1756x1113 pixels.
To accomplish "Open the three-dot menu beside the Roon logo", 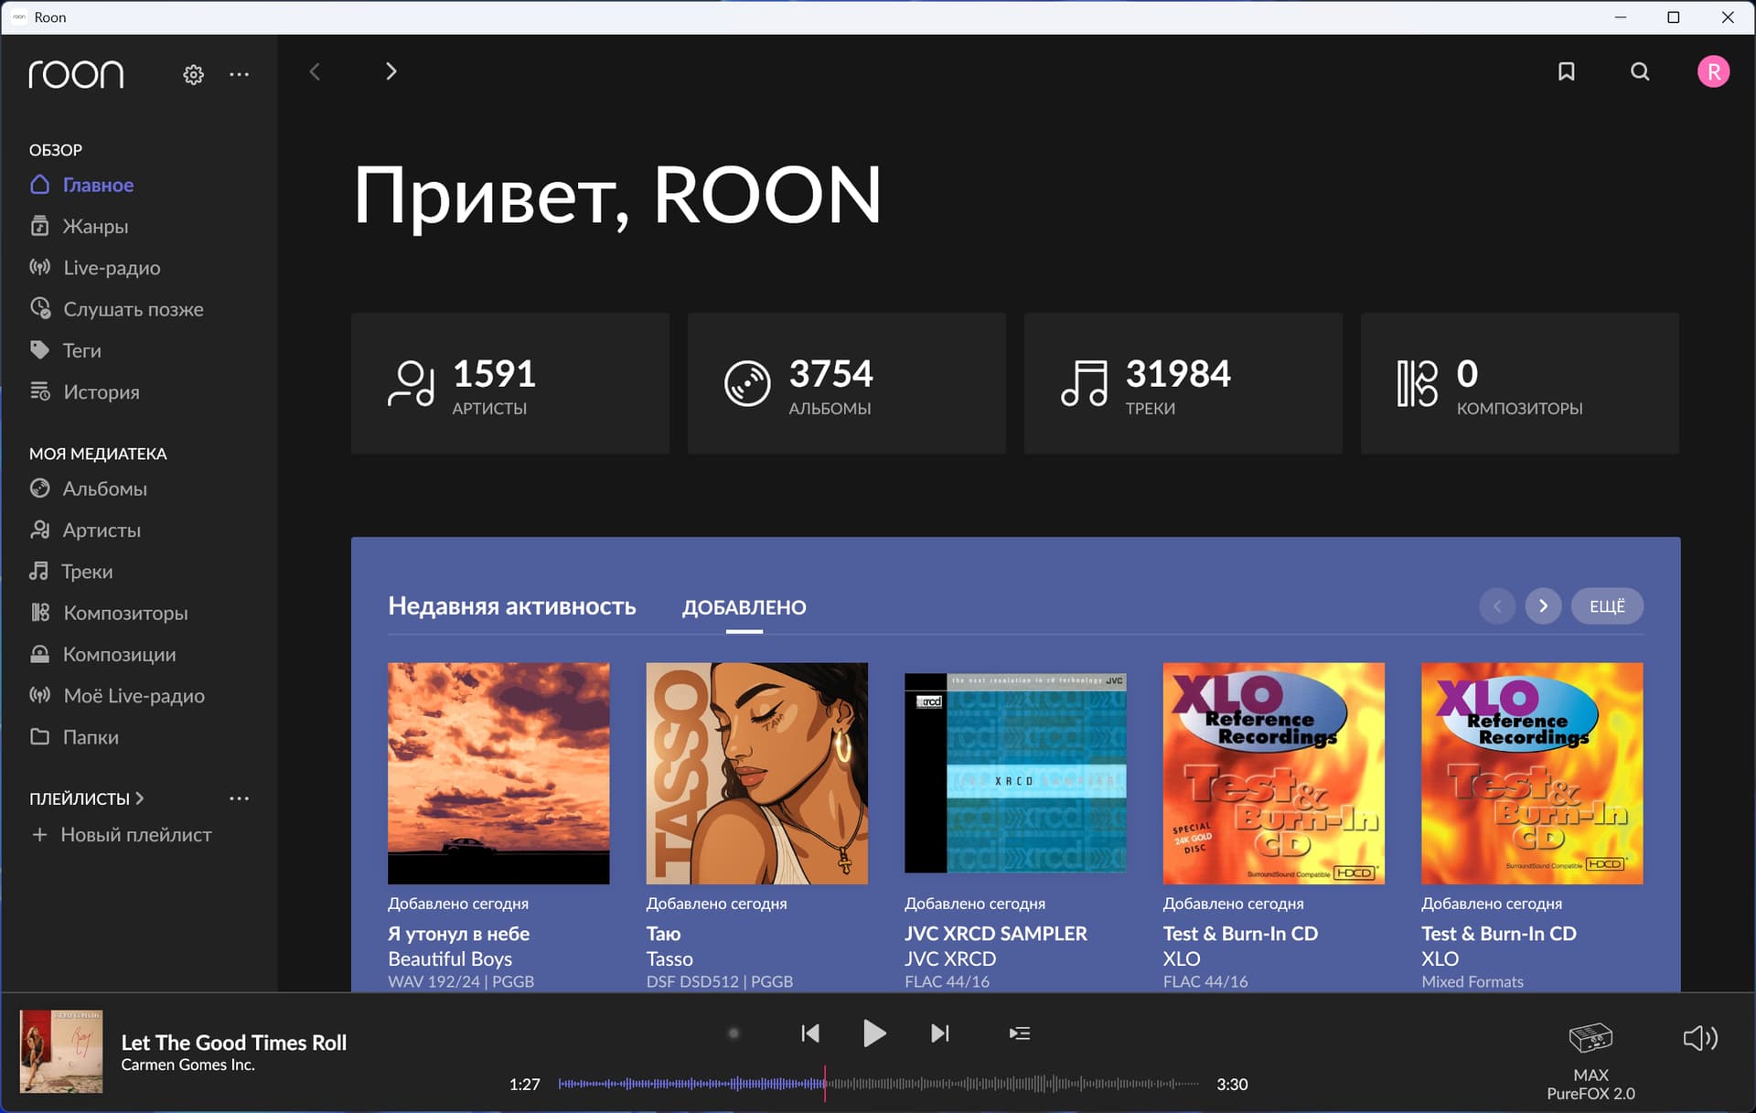I will (239, 74).
